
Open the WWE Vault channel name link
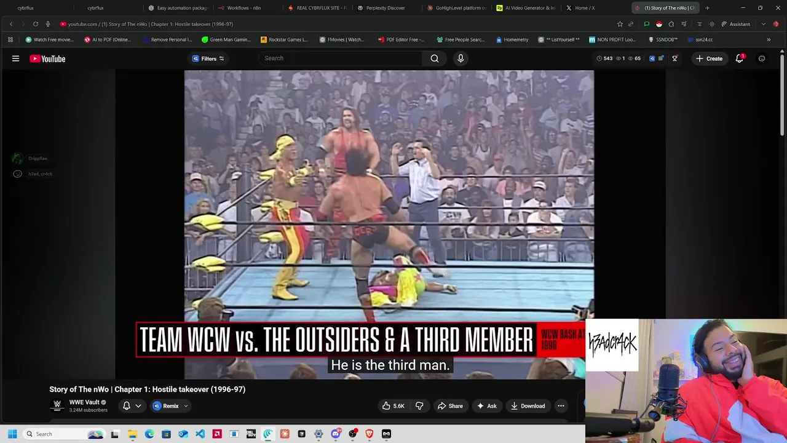tap(84, 402)
